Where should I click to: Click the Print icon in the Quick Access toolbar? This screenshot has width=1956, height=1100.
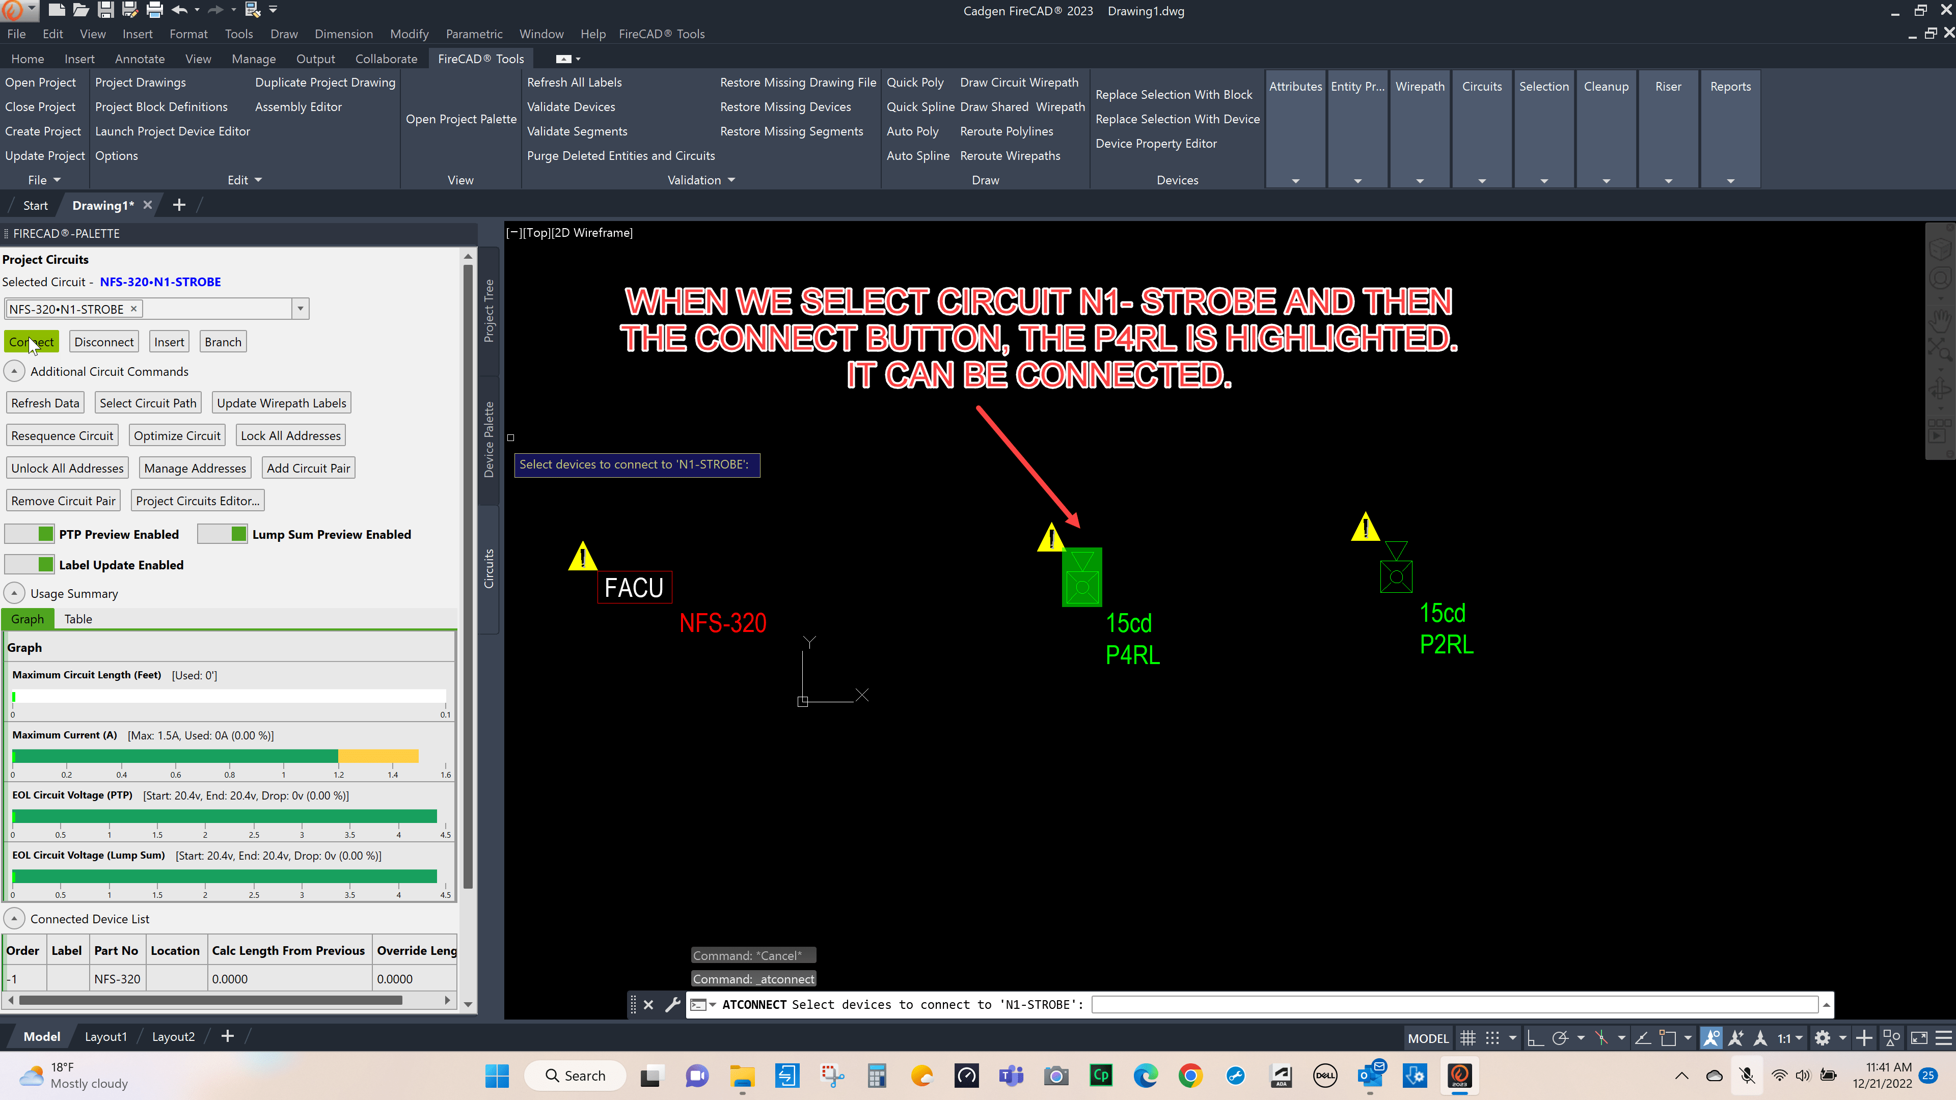(154, 10)
